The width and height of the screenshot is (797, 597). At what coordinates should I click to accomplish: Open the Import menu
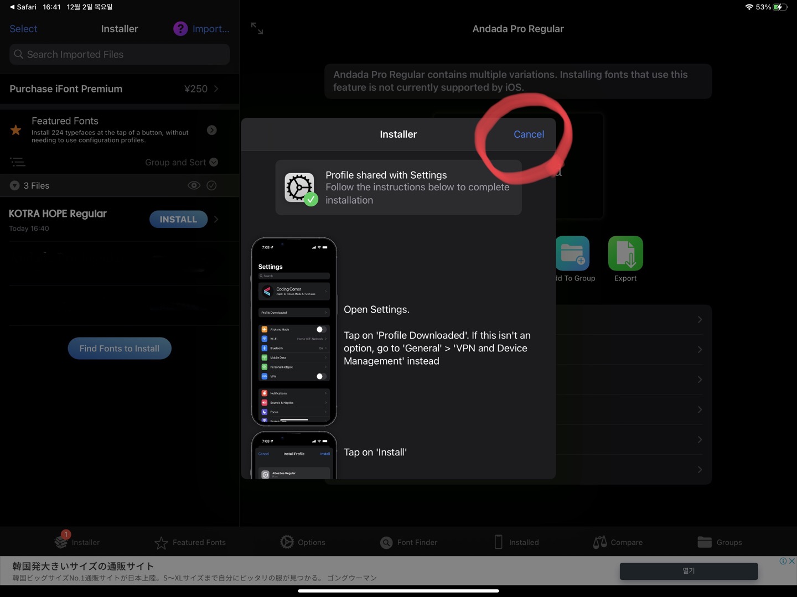(x=211, y=29)
